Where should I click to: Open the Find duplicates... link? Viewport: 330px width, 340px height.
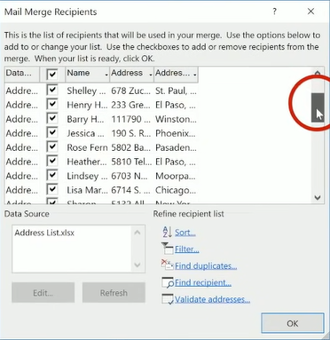coord(206,265)
